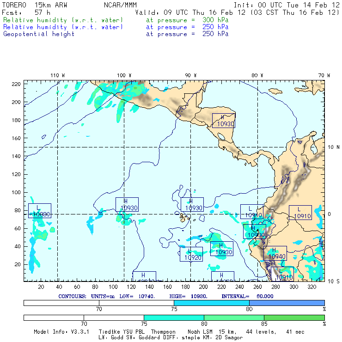342x342 pixels.
Task: Click the H 10940 high-pressure label box
Action: [x=275, y=253]
